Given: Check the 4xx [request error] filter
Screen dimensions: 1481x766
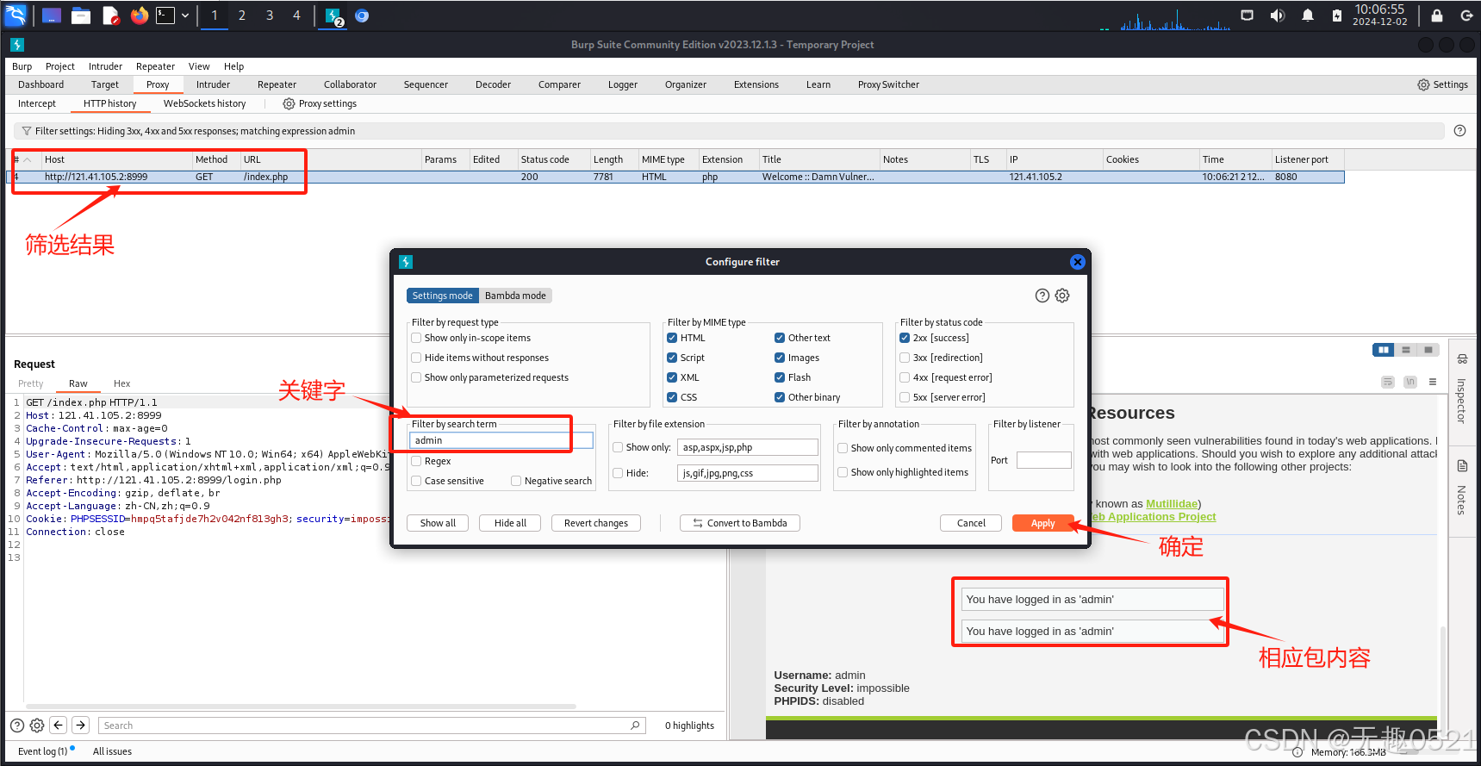Looking at the screenshot, I should point(905,377).
